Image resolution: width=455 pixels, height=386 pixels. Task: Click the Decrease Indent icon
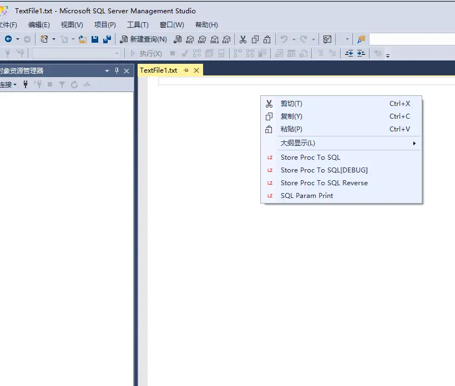point(349,53)
